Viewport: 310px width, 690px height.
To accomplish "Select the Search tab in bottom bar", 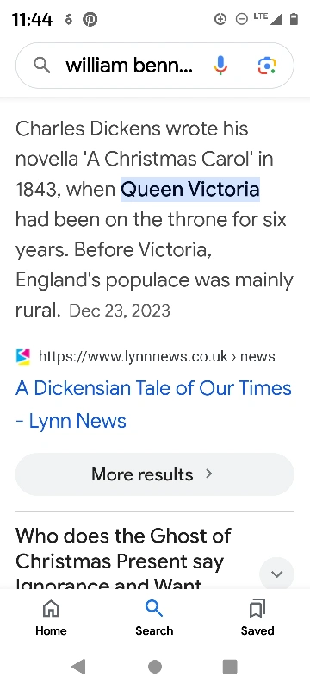I will point(154,618).
